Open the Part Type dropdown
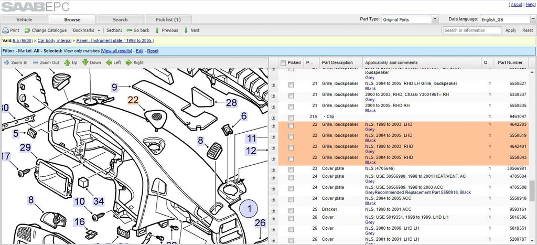The width and height of the screenshot is (537, 245). pos(435,19)
